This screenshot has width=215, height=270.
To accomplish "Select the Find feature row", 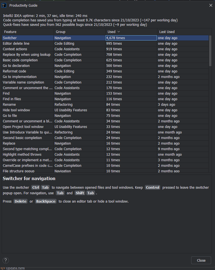I will pos(105,94).
